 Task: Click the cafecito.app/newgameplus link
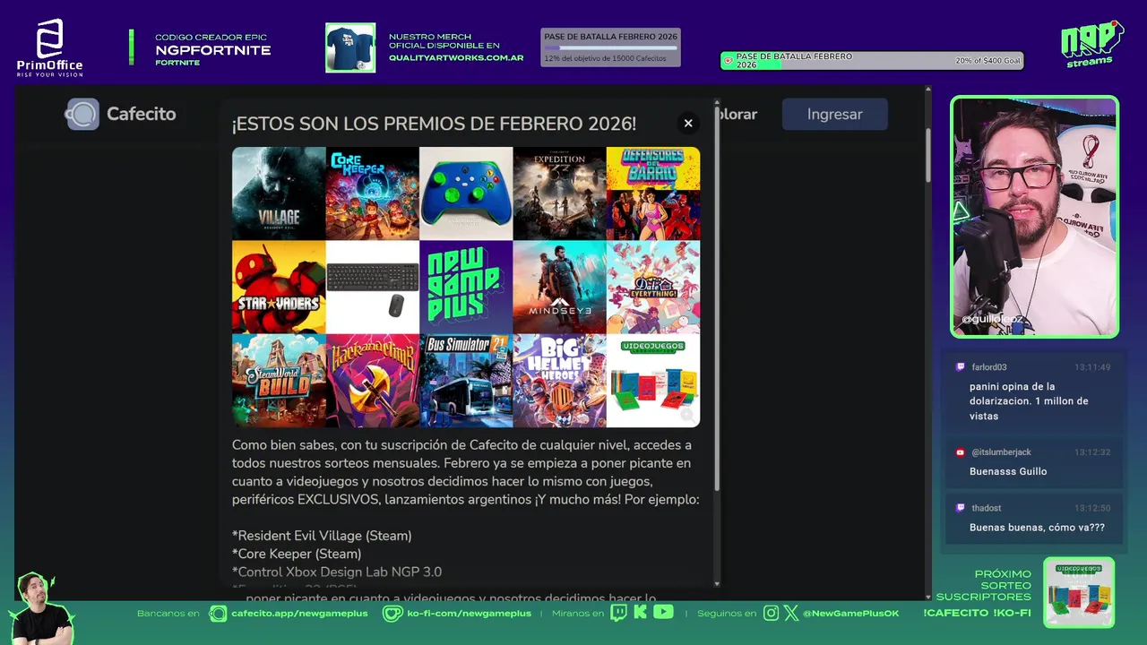tap(300, 614)
